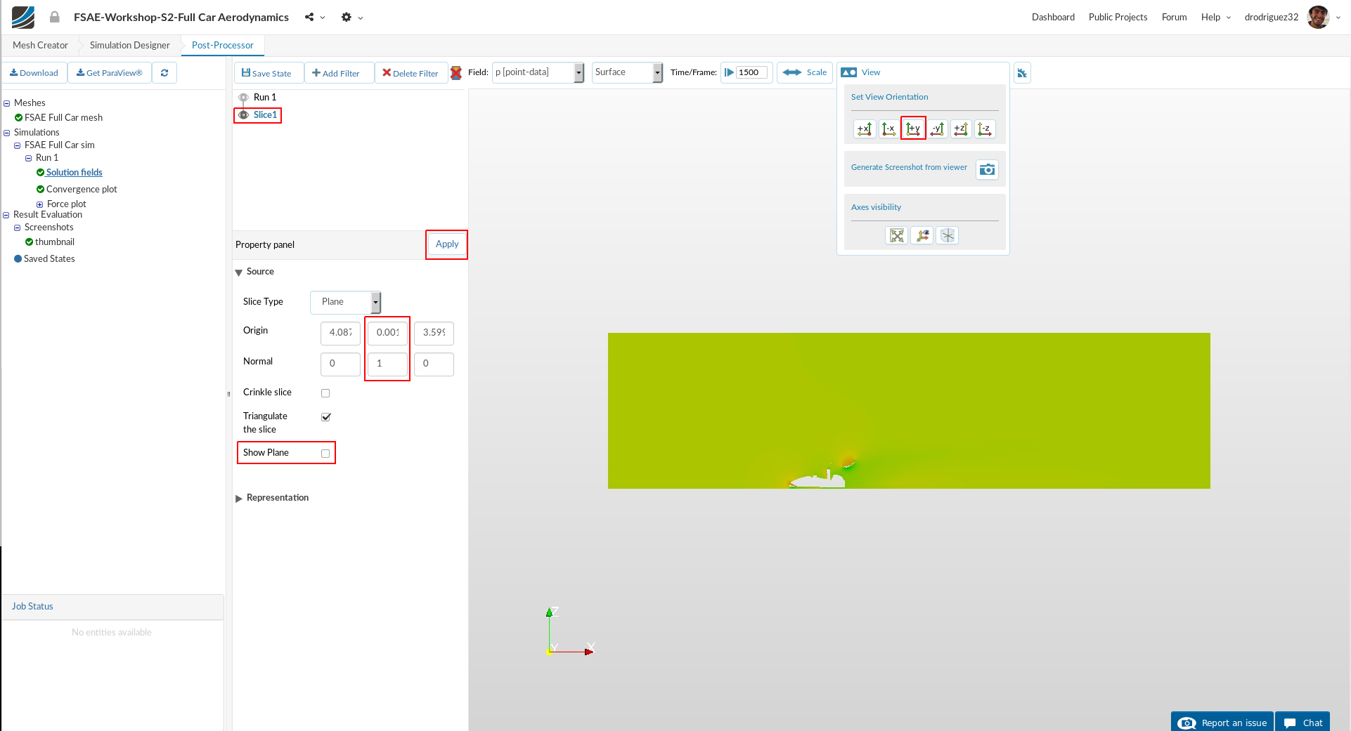Switch to the Simulation Designer tab
The image size is (1351, 731).
130,46
